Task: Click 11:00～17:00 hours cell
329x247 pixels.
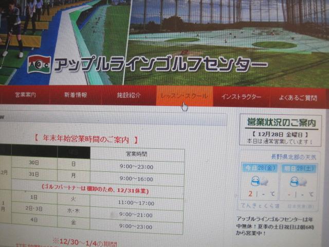Action: (136, 203)
